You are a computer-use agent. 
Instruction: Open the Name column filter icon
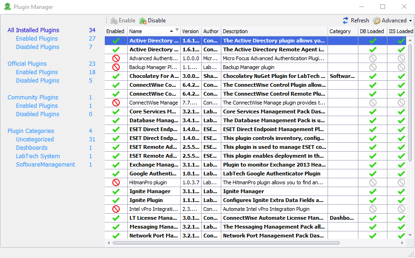coord(177,30)
